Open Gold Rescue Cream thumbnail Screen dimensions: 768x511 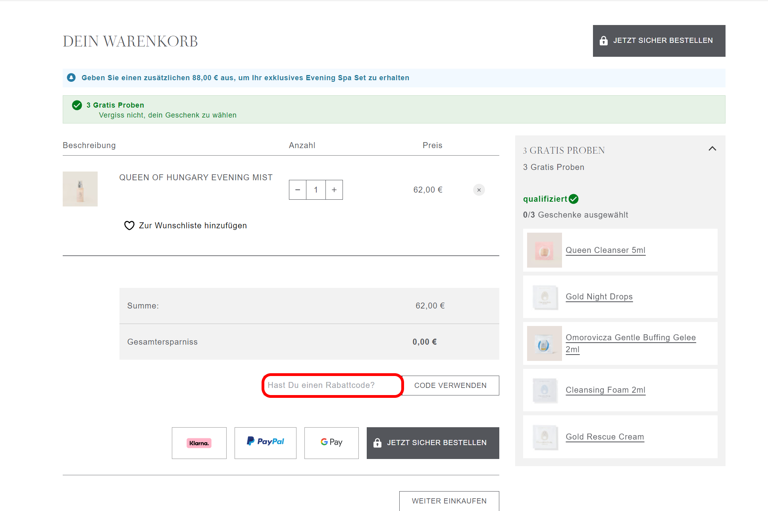click(x=545, y=437)
